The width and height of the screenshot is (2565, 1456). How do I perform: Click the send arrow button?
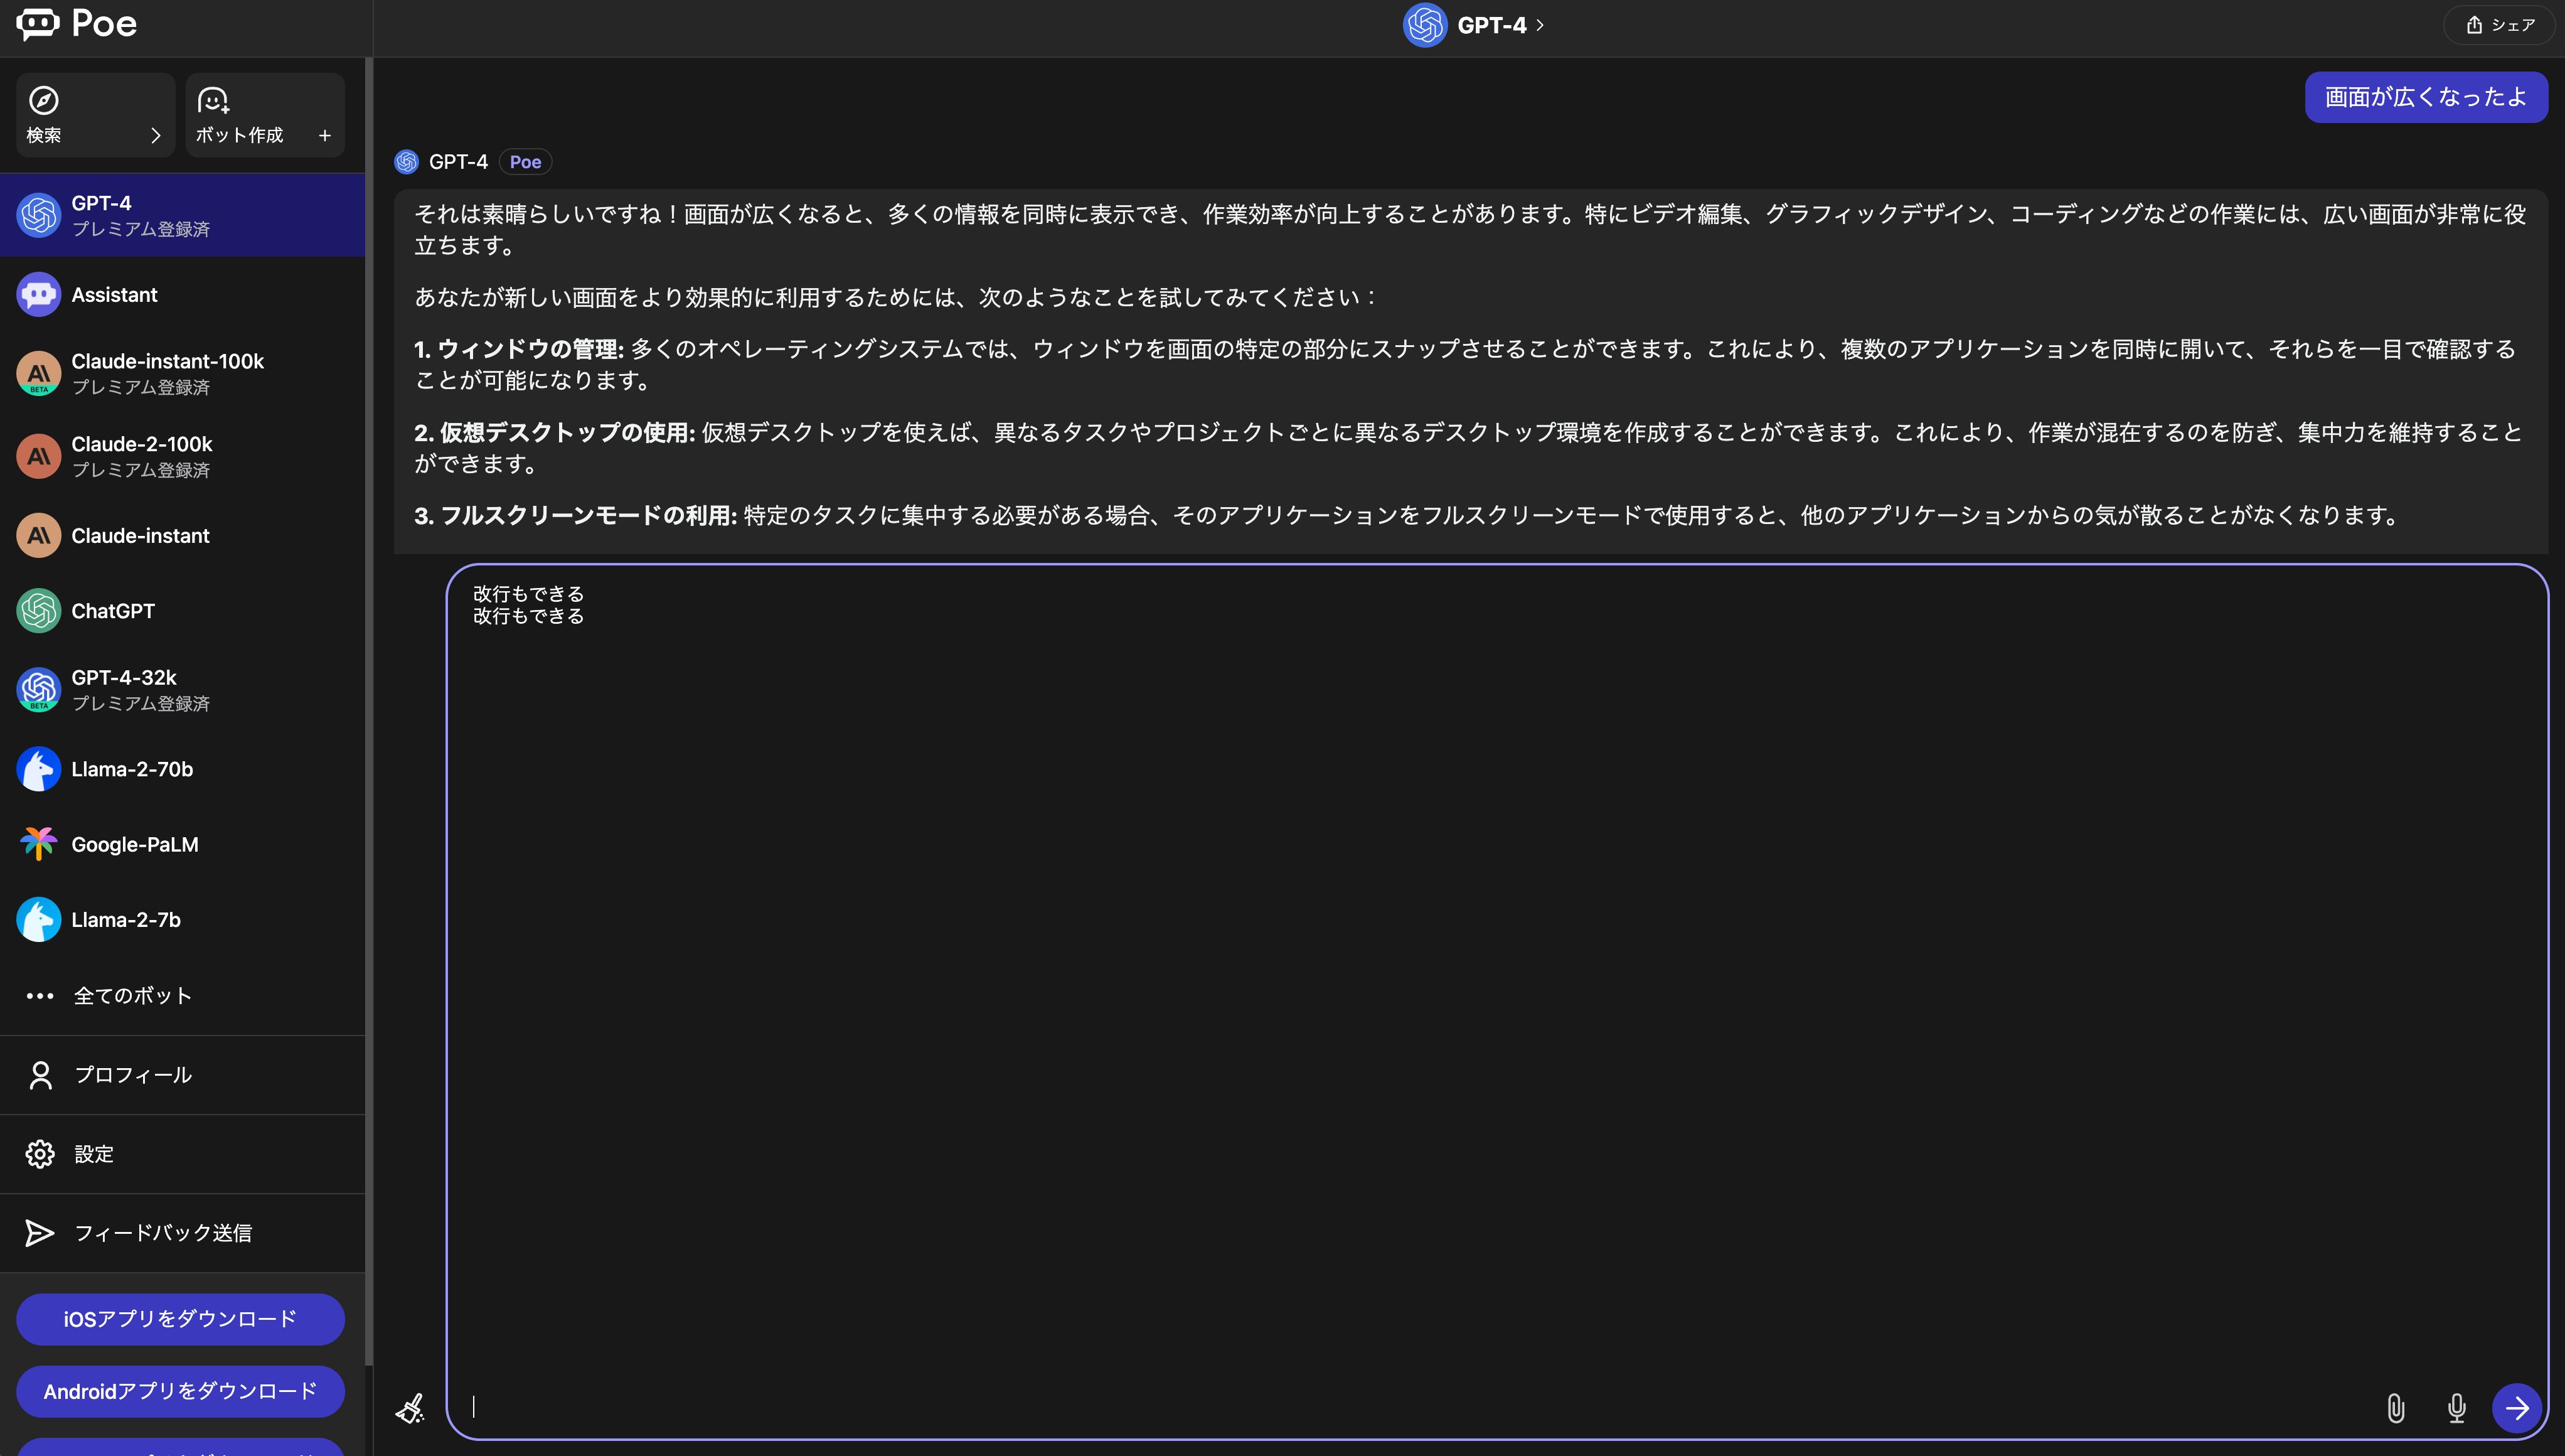click(x=2517, y=1408)
